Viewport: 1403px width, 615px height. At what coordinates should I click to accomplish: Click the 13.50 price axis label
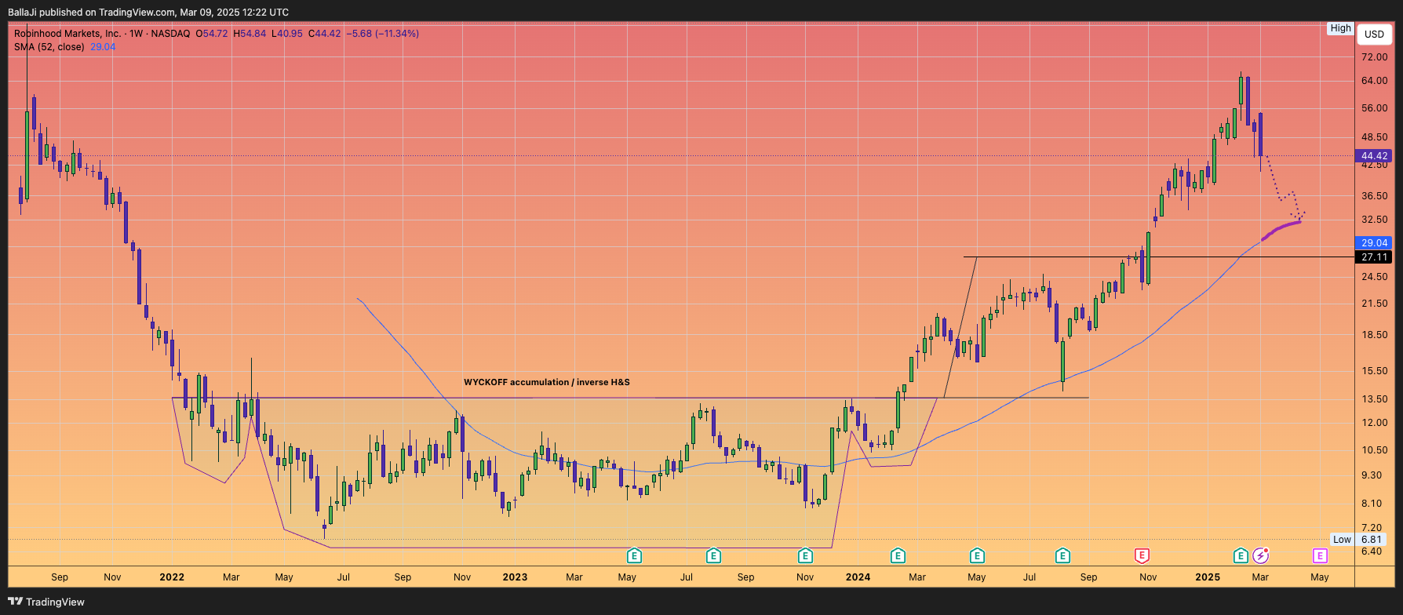[x=1374, y=399]
